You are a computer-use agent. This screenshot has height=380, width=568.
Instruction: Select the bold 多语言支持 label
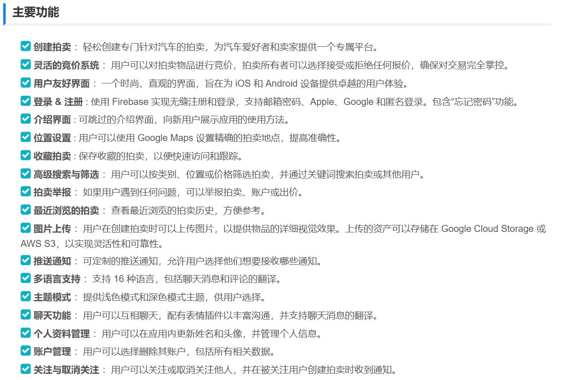(57, 279)
